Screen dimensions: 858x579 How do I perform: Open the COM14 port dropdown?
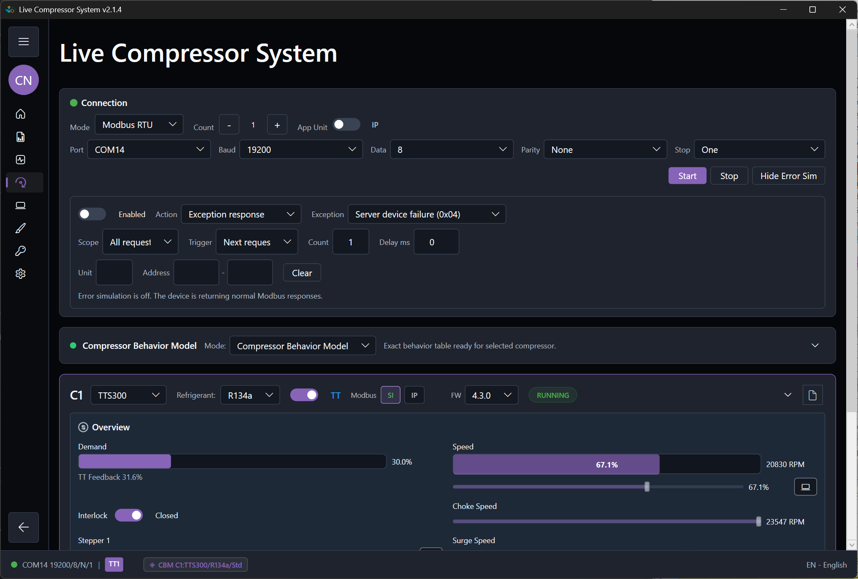[x=149, y=150]
